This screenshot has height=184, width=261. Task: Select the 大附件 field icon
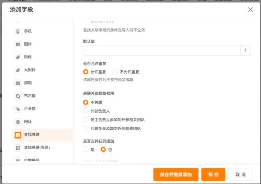pos(18,70)
